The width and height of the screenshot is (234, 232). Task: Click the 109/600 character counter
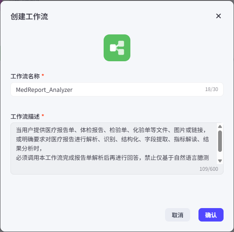click(x=209, y=169)
